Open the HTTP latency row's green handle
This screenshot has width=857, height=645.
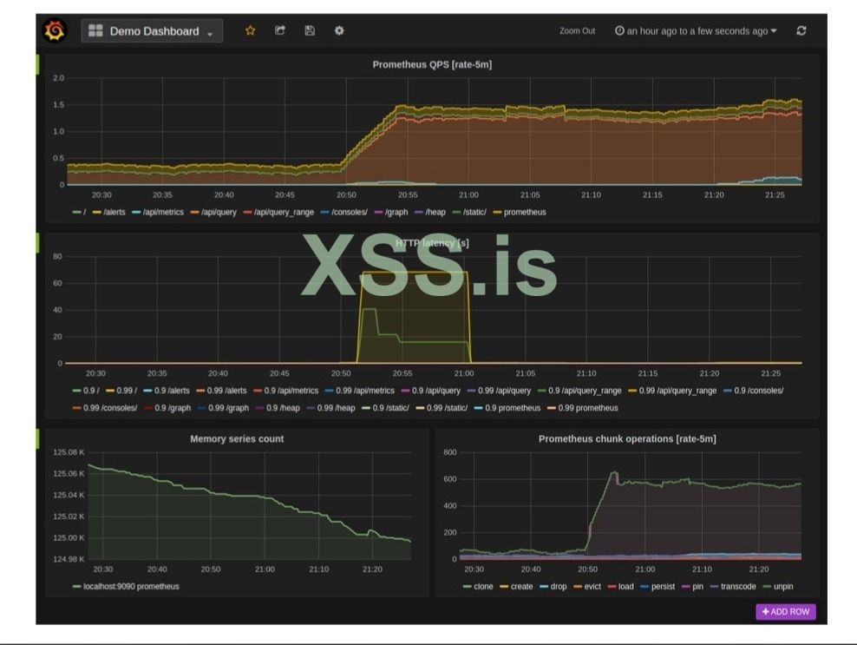pos(37,242)
